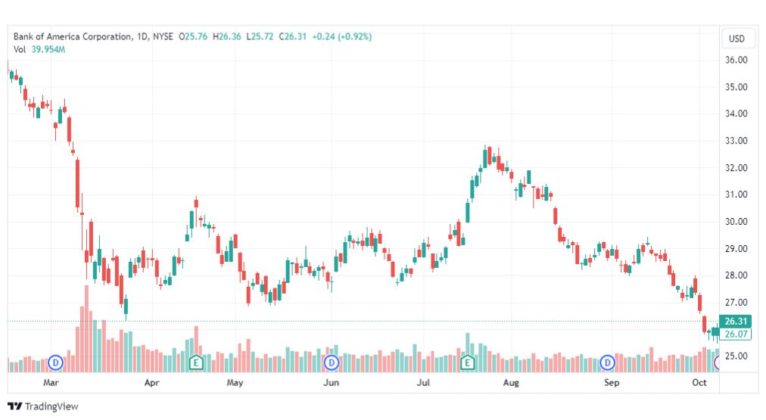The width and height of the screenshot is (766, 420).
Task: Click the Apr label on time axis
Action: [x=152, y=382]
